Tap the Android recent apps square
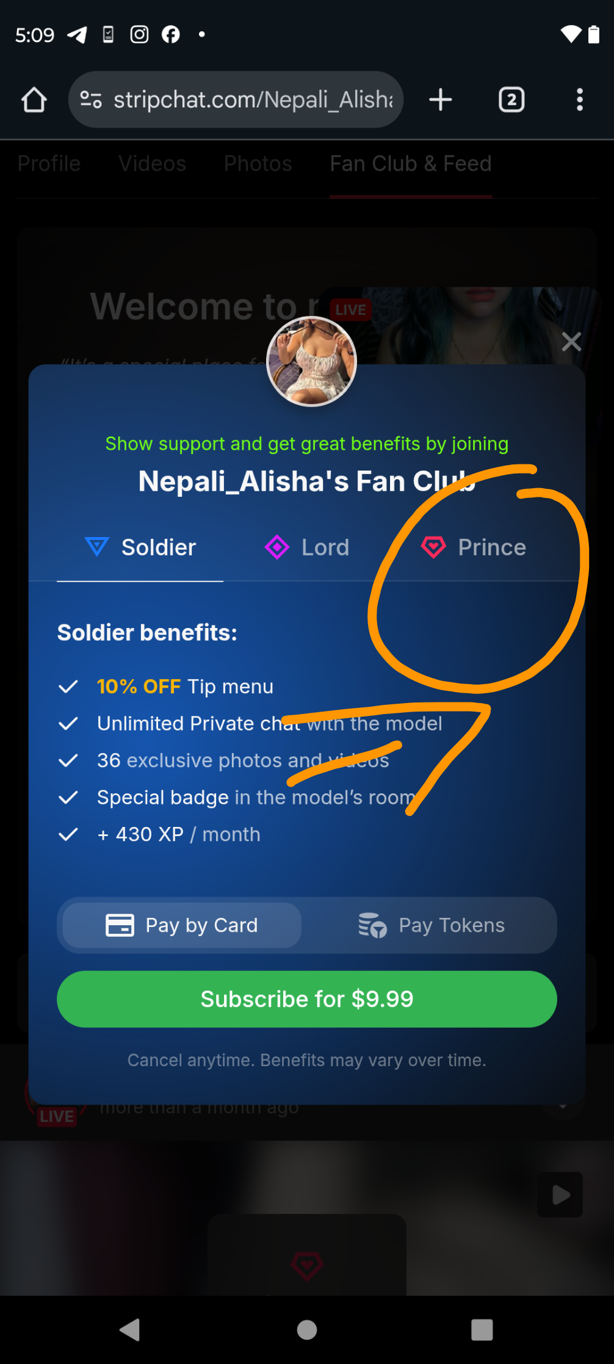This screenshot has height=1364, width=614. pyautogui.click(x=482, y=1330)
